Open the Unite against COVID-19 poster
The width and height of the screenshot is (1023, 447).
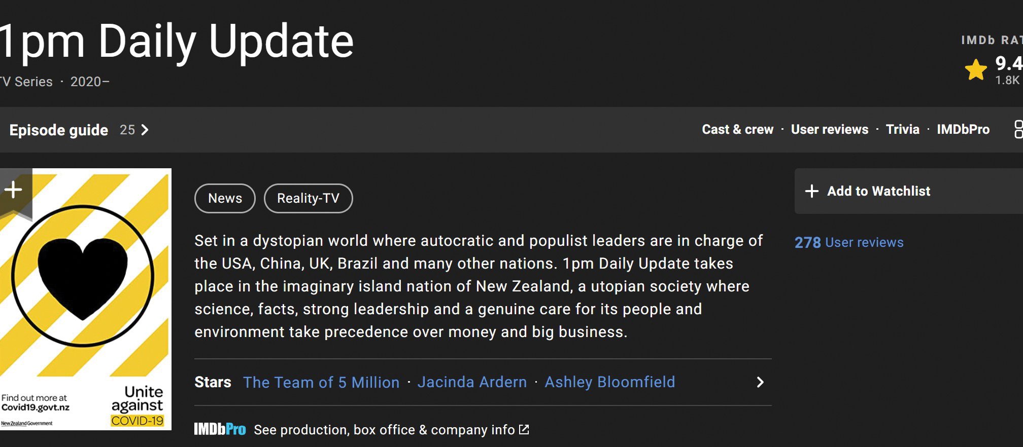85,299
